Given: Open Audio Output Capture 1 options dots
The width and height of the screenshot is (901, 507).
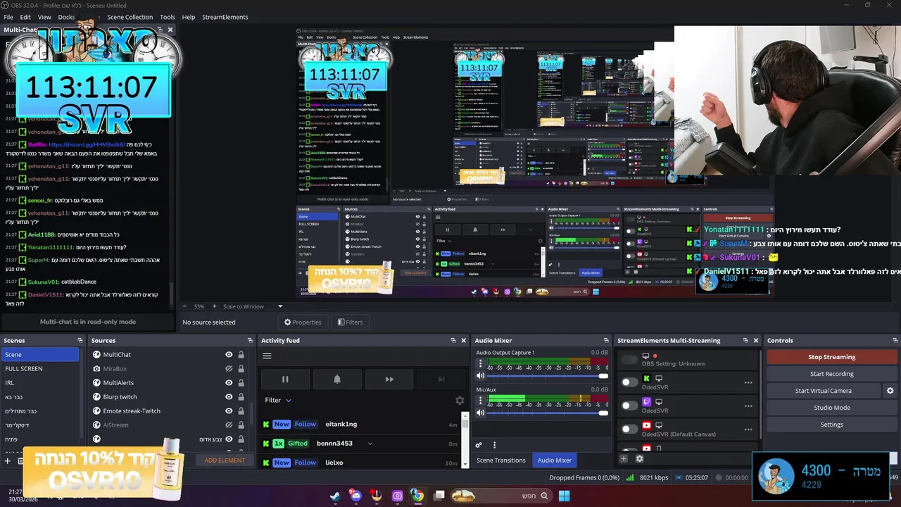Looking at the screenshot, I should click(481, 364).
